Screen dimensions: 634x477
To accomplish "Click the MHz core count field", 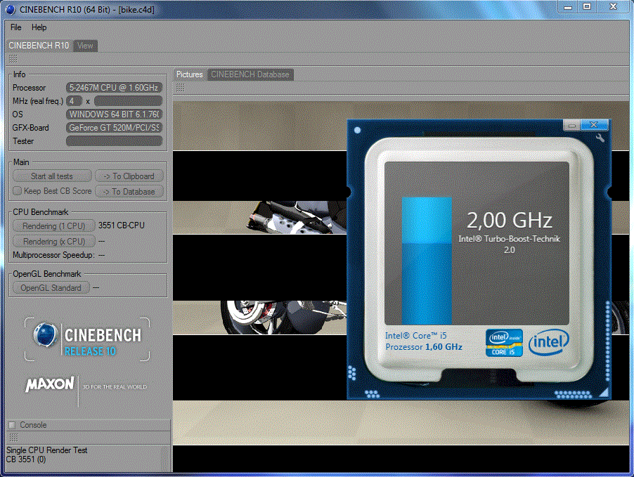I will tap(74, 101).
